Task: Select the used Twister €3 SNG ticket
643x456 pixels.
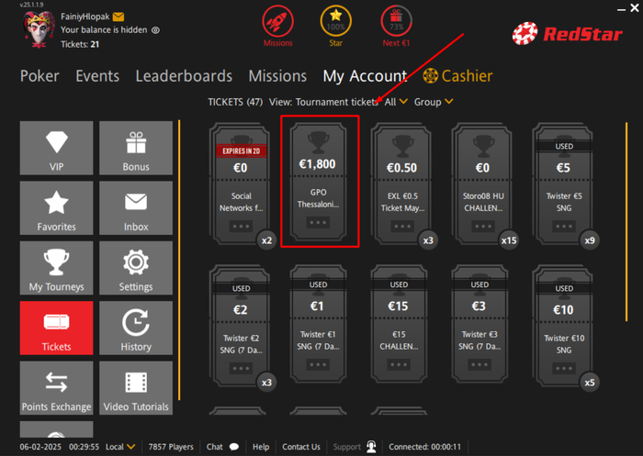Action: click(x=479, y=323)
